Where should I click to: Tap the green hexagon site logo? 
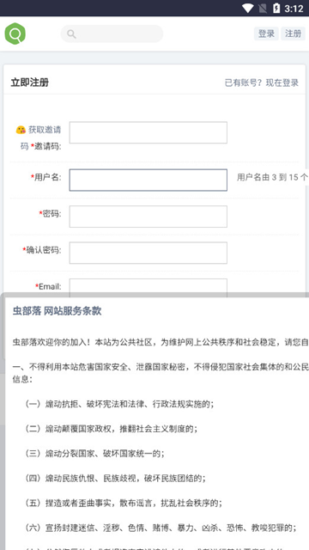click(15, 34)
